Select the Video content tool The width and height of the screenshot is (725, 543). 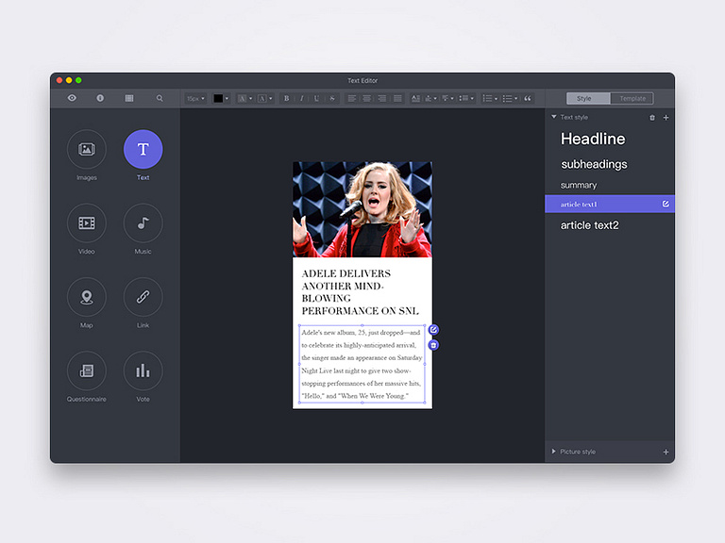tap(87, 223)
